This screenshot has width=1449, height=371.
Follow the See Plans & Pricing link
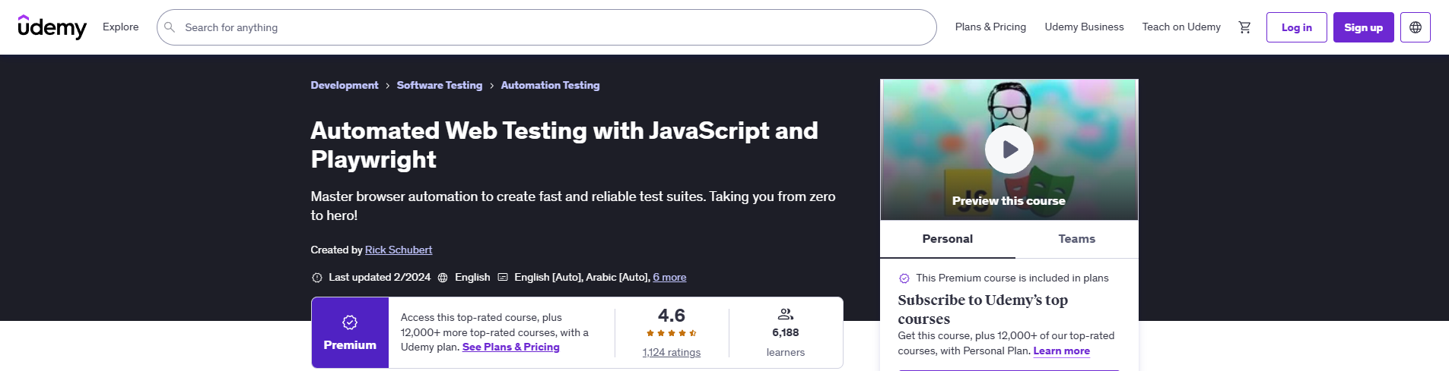[x=511, y=347]
